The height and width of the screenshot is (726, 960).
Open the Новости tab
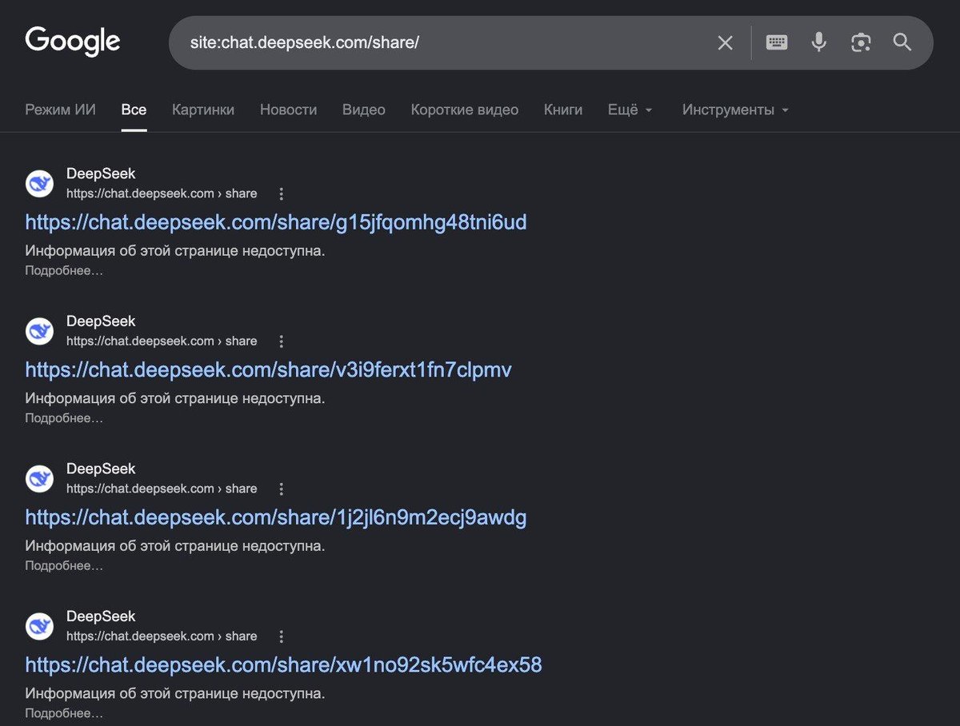coord(288,110)
